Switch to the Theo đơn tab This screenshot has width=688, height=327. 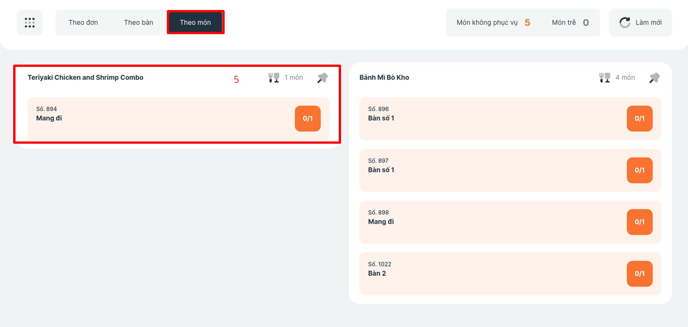pyautogui.click(x=83, y=22)
